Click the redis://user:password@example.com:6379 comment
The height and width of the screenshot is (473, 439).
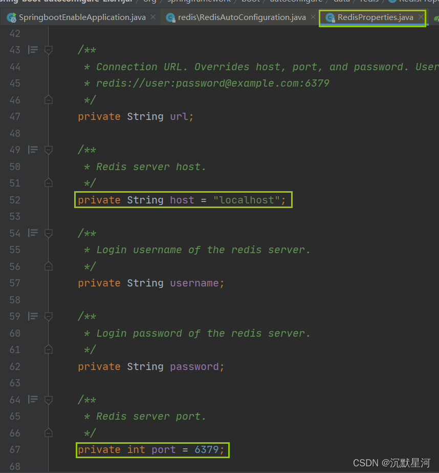point(212,83)
